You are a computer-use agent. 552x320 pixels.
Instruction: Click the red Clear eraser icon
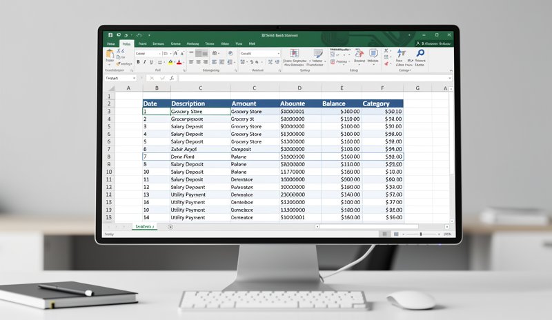pyautogui.click(x=386, y=63)
